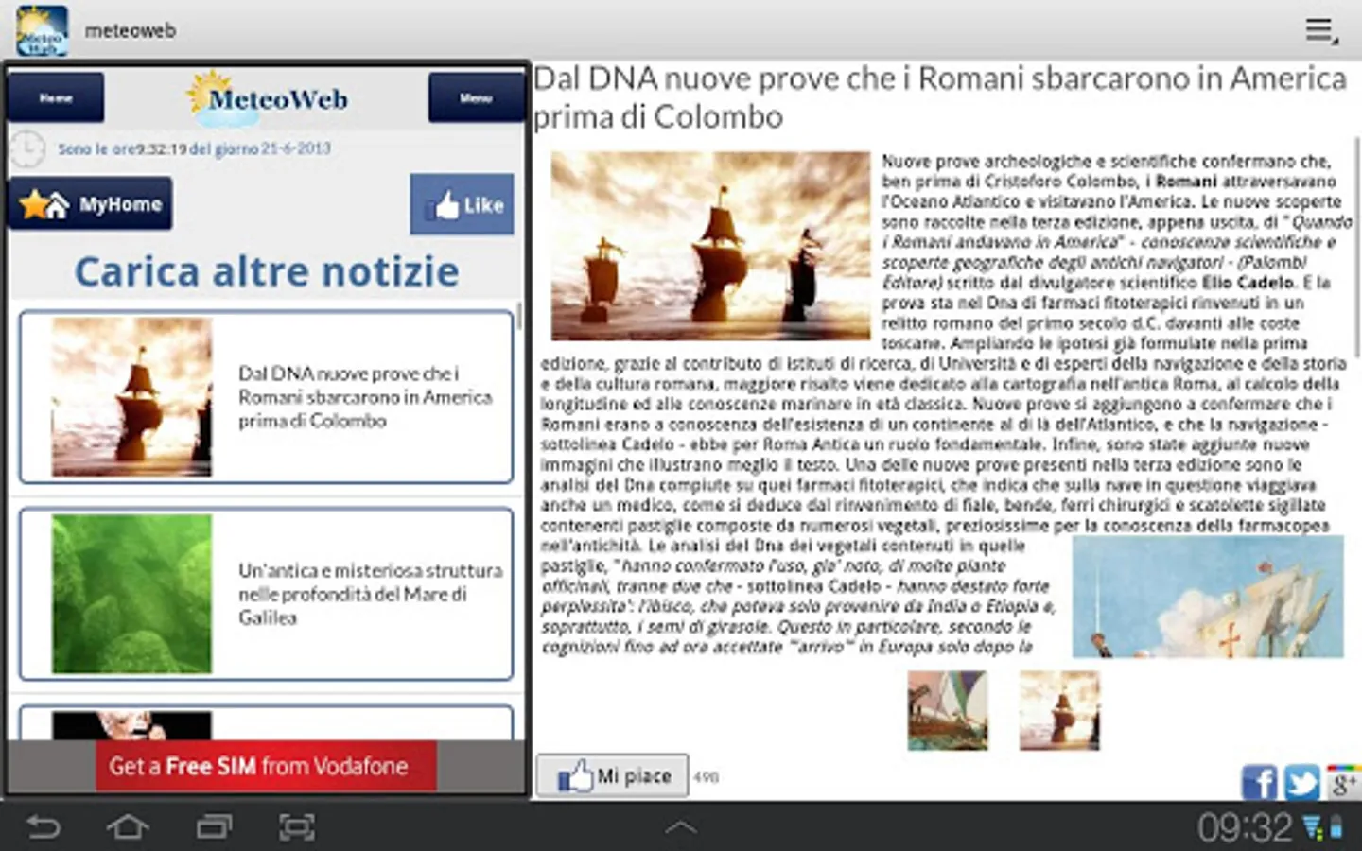Tap the blue Like button
The height and width of the screenshot is (851, 1362).
tap(462, 204)
